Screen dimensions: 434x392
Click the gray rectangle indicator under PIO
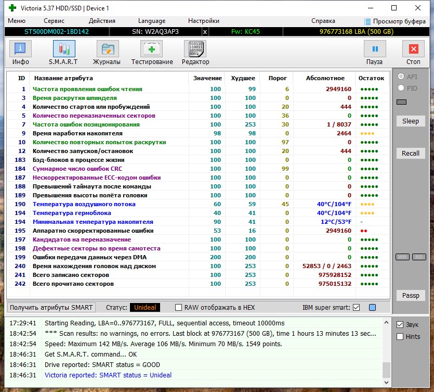click(x=401, y=102)
